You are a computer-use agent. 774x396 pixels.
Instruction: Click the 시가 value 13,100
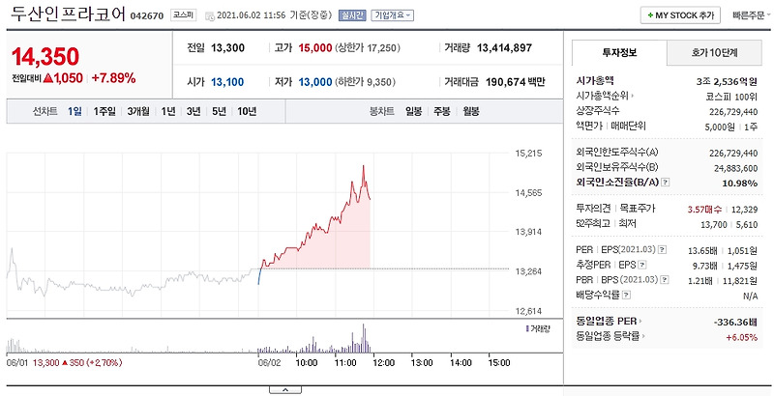pyautogui.click(x=227, y=82)
